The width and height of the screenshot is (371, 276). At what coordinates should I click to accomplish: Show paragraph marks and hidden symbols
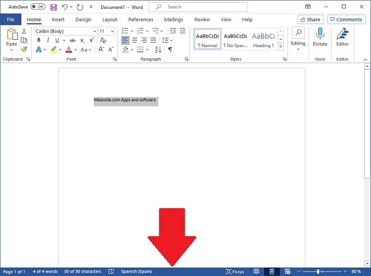(170, 49)
